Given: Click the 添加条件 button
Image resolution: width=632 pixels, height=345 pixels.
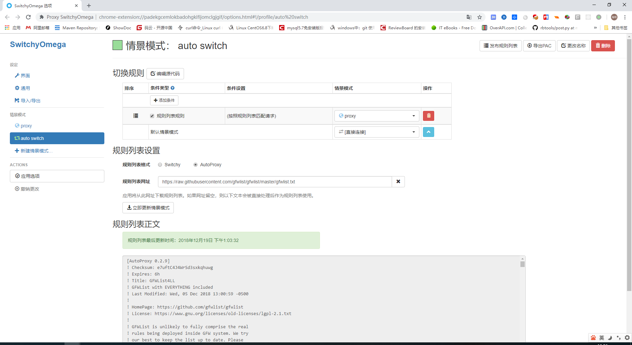Looking at the screenshot, I should [164, 100].
